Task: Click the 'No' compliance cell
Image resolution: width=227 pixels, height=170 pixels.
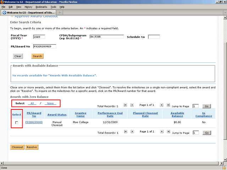Action: coord(204,122)
